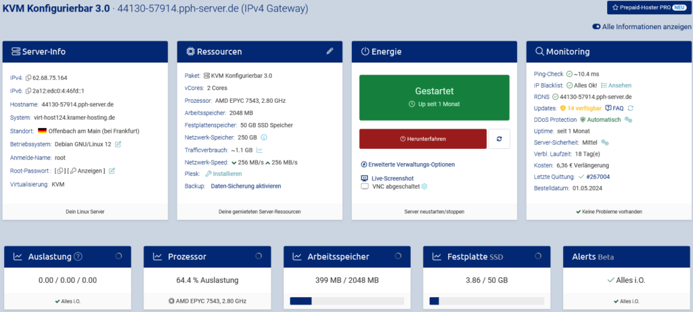Image resolution: width=693 pixels, height=312 pixels.
Task: Click the 399 MB / 2048 MB value
Action: click(347, 280)
